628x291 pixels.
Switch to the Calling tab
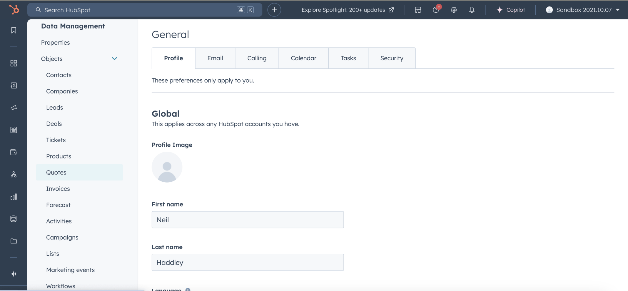tap(257, 58)
